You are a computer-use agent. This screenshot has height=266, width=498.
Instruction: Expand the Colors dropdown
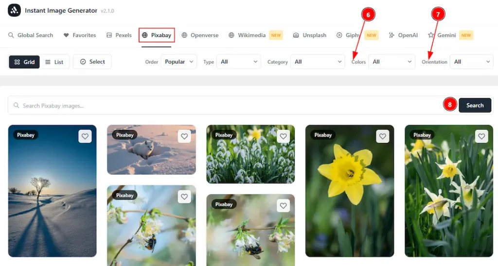pos(391,62)
